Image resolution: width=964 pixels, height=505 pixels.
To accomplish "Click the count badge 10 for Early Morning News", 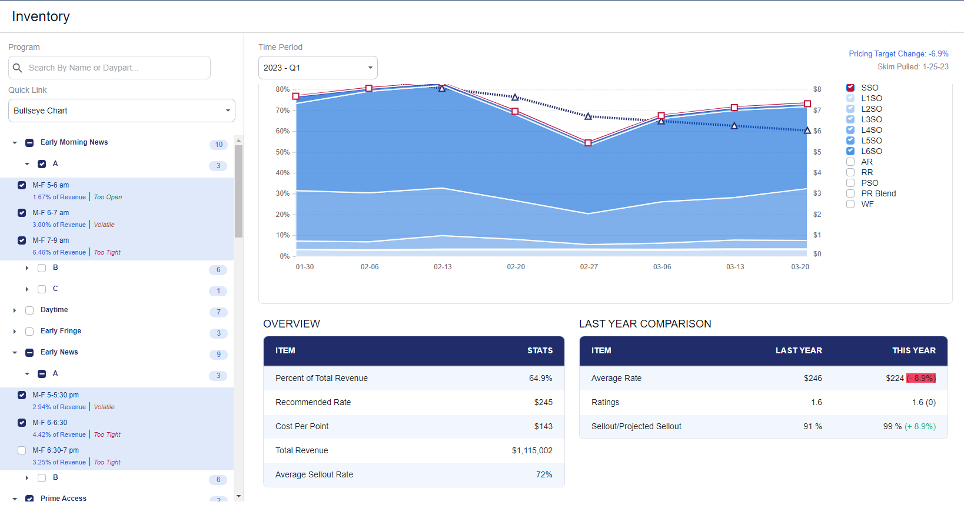I will [x=218, y=145].
